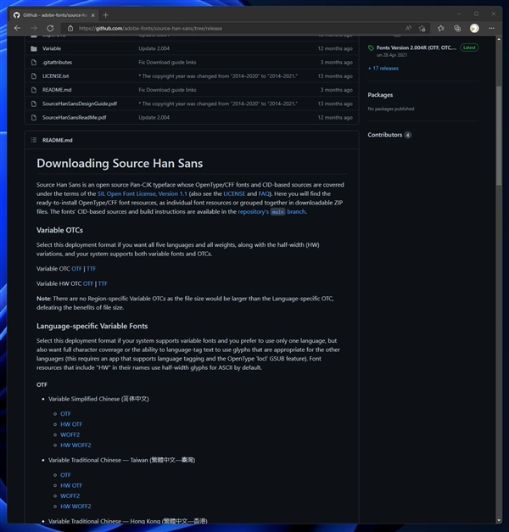Click the browser forward arrow
This screenshot has width=509, height=532.
click(34, 28)
